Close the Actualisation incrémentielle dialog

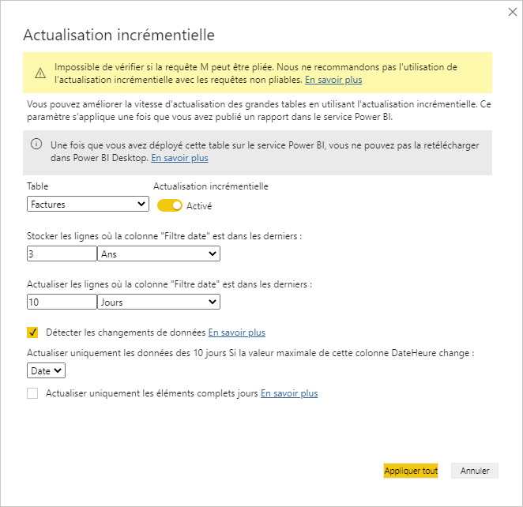tap(512, 12)
